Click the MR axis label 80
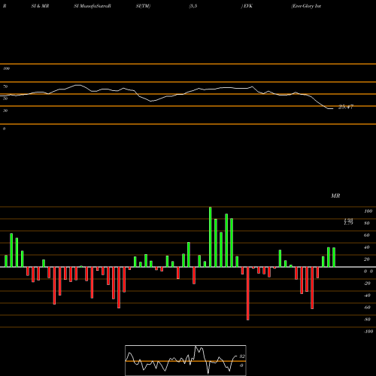Screen dimensions: 376x376 [x=367, y=223]
